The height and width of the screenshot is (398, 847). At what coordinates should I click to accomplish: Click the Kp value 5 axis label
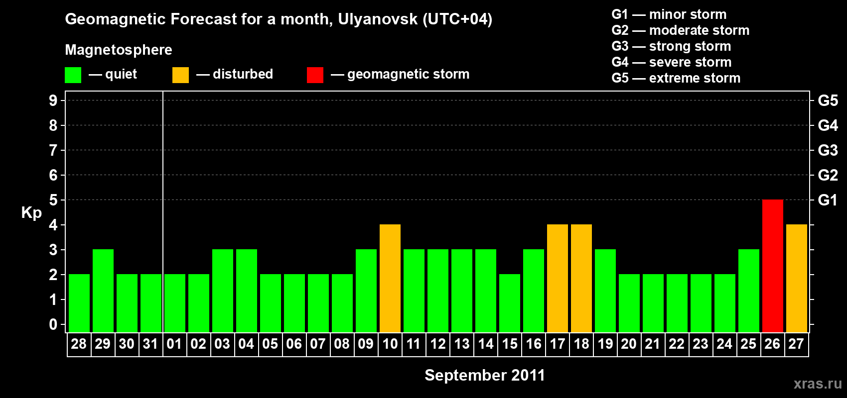pos(53,200)
